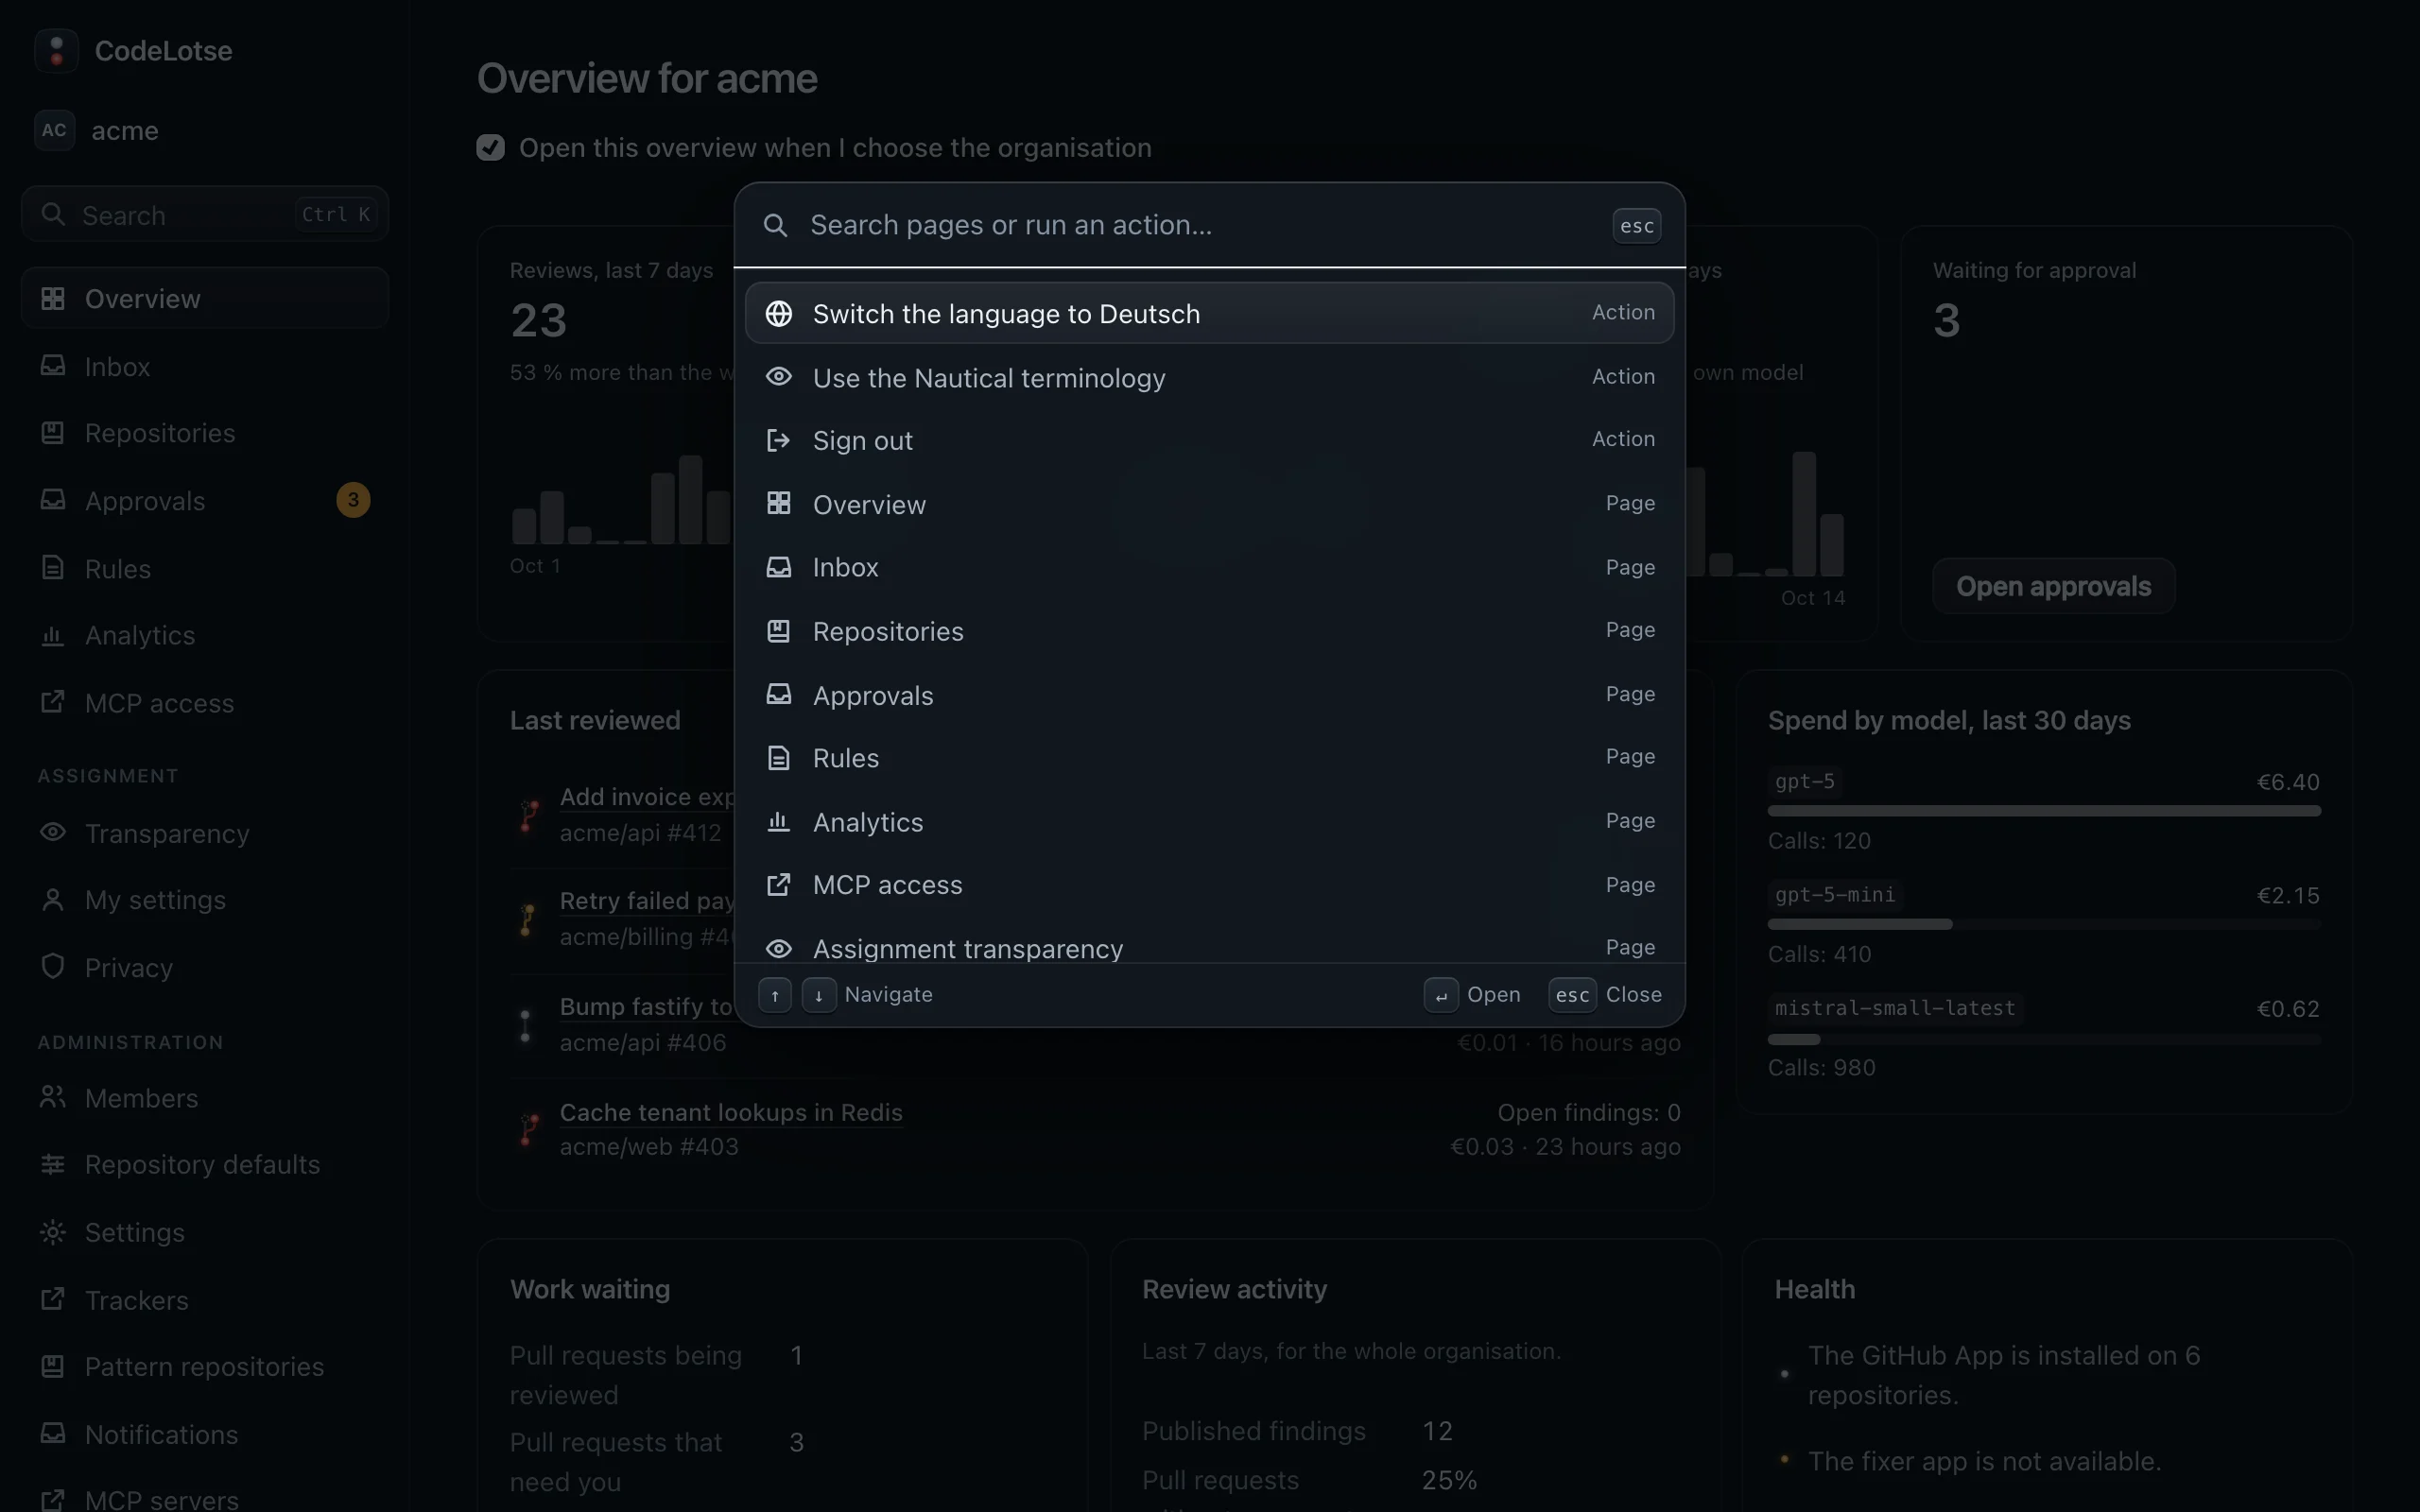The image size is (2420, 1512).
Task: Run Switch the language to Deutsch action
Action: [1209, 313]
